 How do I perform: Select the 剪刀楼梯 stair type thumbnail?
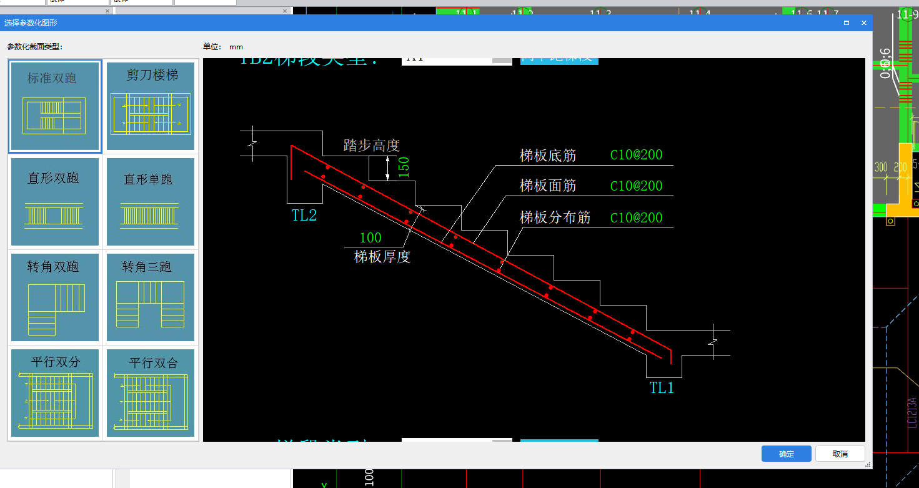click(x=151, y=106)
